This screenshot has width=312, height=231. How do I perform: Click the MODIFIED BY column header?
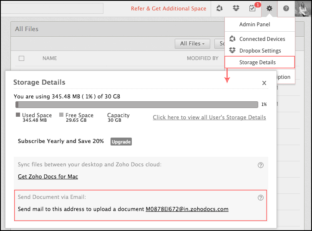coord(202,58)
